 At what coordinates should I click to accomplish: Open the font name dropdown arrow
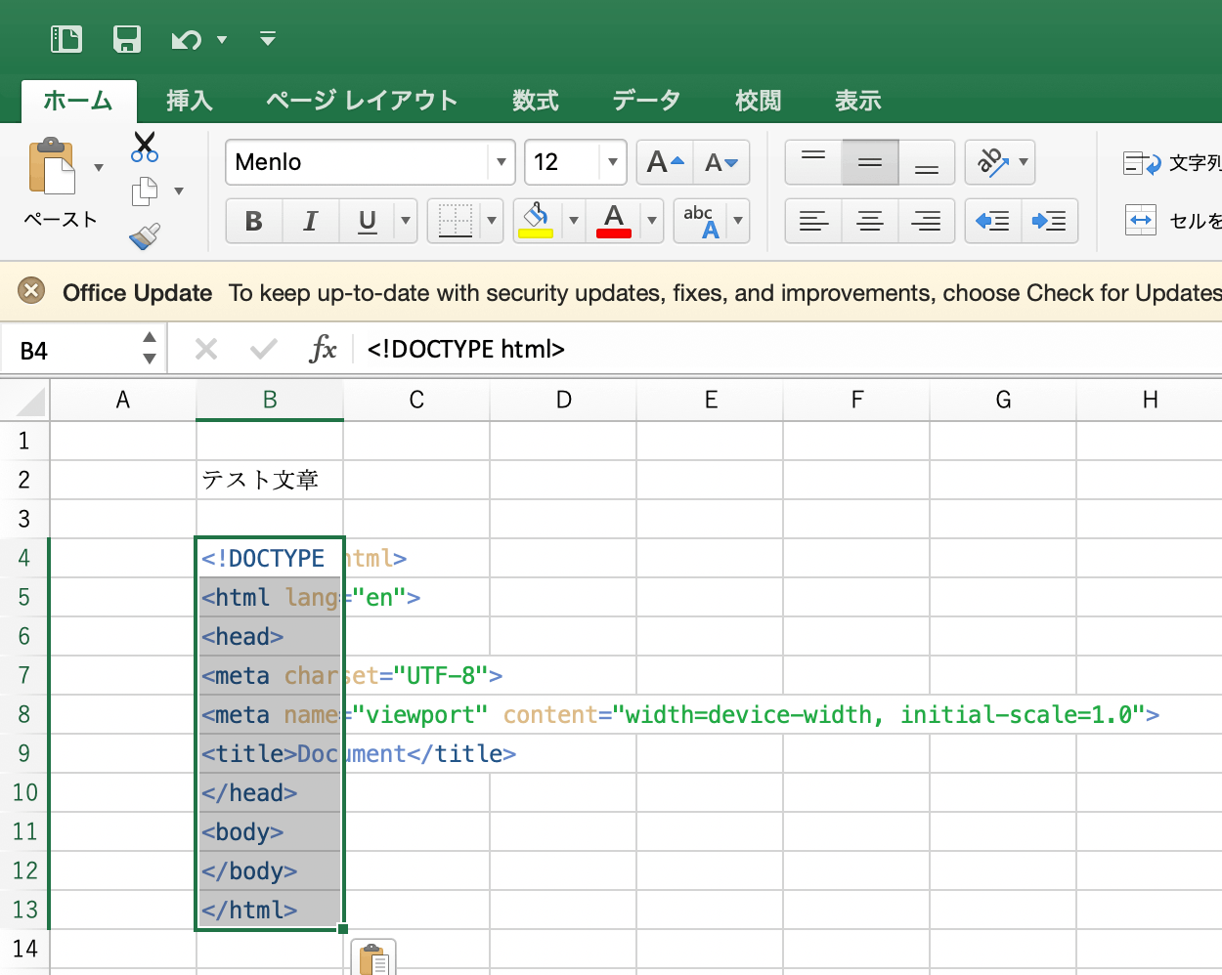[501, 162]
